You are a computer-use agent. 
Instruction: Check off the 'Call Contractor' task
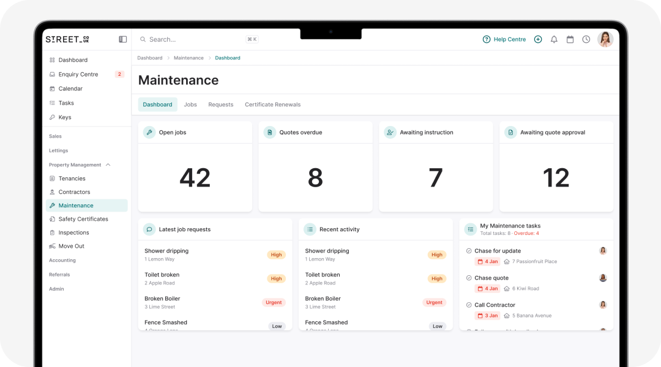pyautogui.click(x=468, y=305)
